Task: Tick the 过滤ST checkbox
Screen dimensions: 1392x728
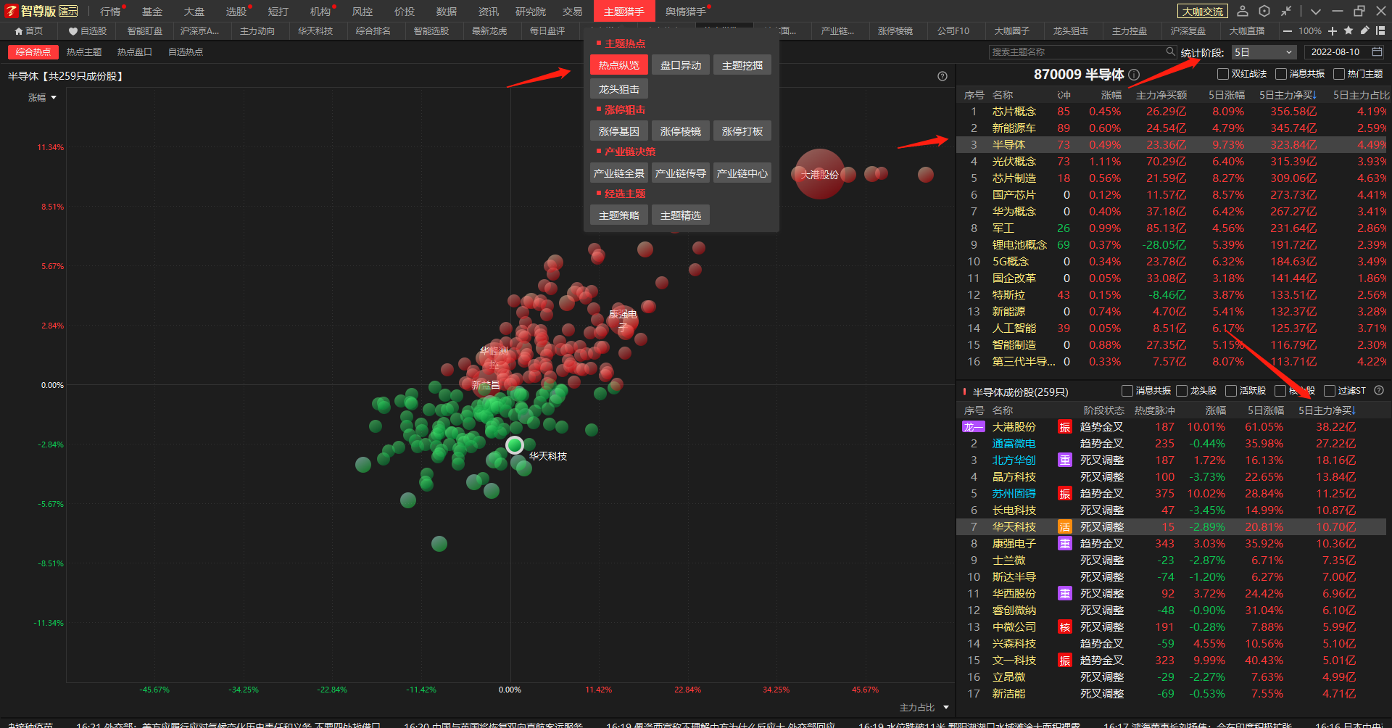Action: (1329, 391)
